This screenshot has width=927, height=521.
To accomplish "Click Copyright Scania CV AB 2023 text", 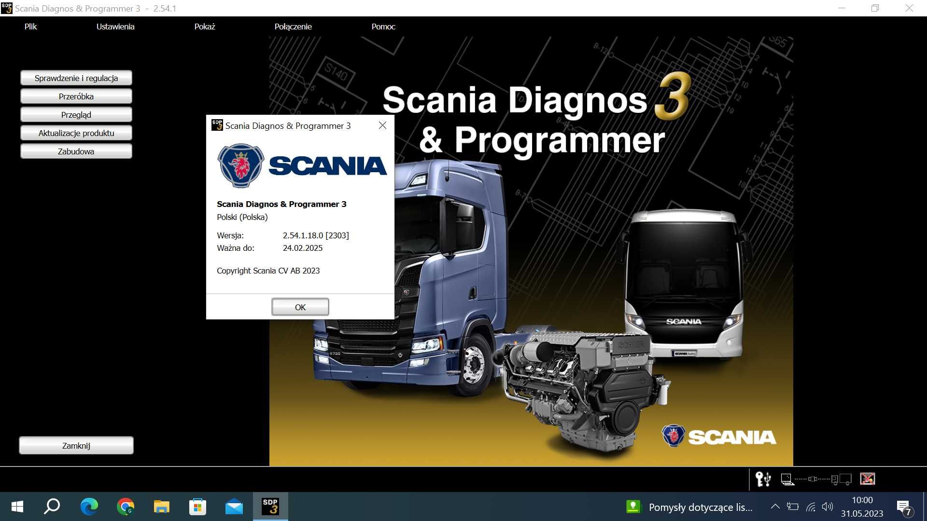I will click(268, 271).
